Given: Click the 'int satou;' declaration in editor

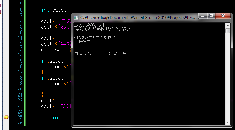Looking at the screenshot, I should click(55, 10).
